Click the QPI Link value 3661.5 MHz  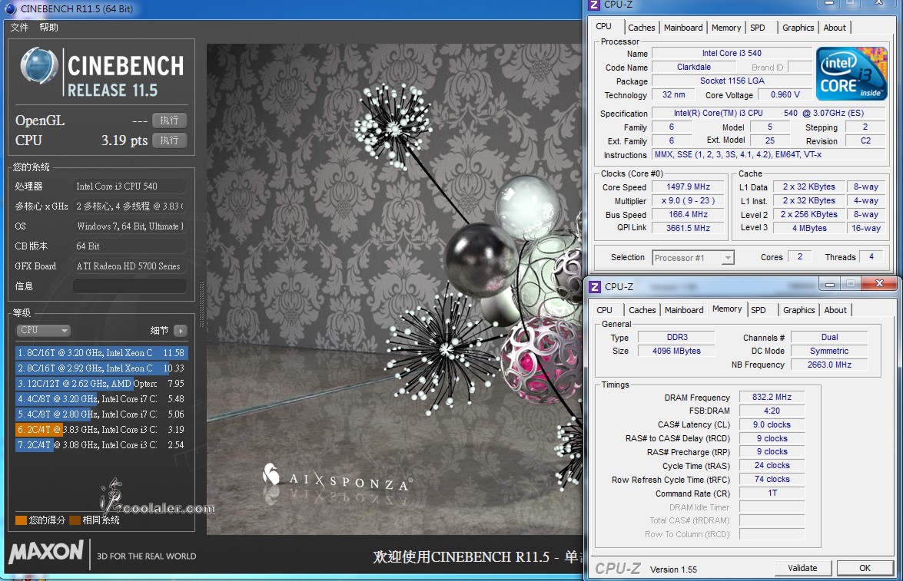(688, 229)
